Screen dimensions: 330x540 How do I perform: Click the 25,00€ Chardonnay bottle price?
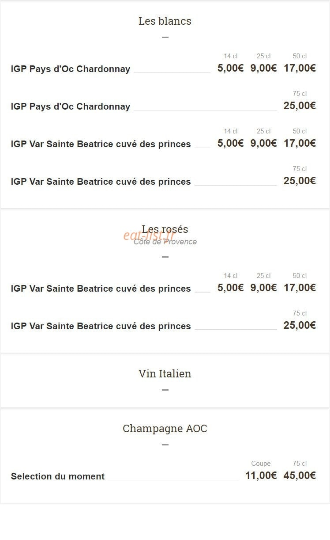(x=300, y=106)
